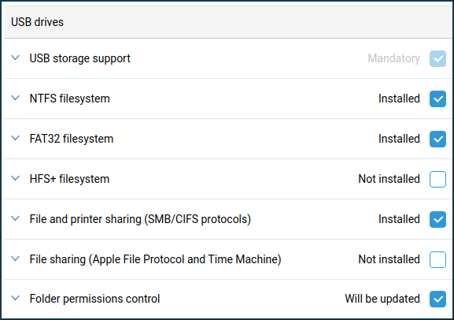454x320 pixels.
Task: Click the 'Mandatory' status label
Action: pyautogui.click(x=393, y=58)
